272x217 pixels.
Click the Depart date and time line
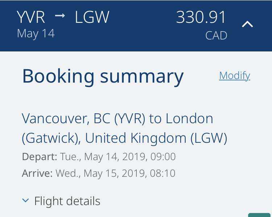pyautogui.click(x=99, y=157)
